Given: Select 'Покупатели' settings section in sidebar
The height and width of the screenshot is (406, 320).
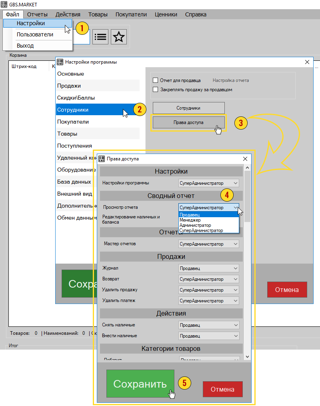Looking at the screenshot, I should coord(98,122).
